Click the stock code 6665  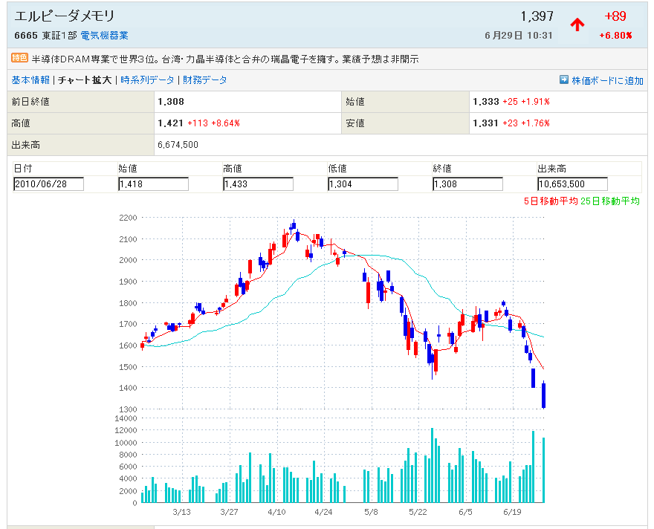(x=26, y=36)
